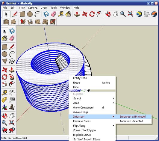Open the Edit menu
Image resolution: width=159 pixels, height=141 pixels.
tap(13, 8)
